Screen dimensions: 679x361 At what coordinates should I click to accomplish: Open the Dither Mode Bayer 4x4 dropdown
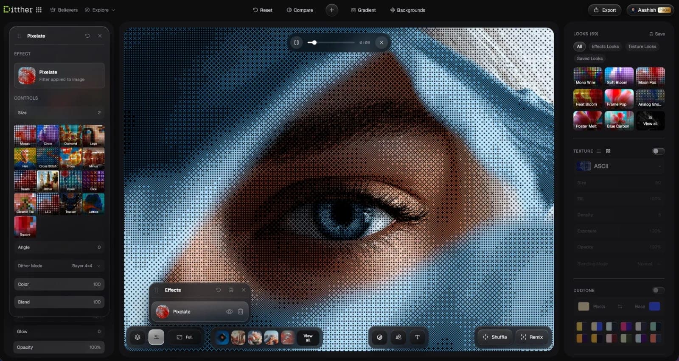pyautogui.click(x=59, y=266)
